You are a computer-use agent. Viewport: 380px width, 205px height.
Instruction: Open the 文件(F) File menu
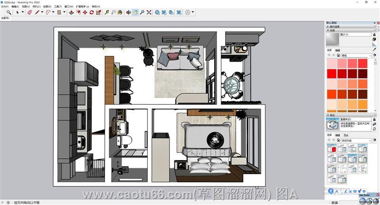pos(5,7)
